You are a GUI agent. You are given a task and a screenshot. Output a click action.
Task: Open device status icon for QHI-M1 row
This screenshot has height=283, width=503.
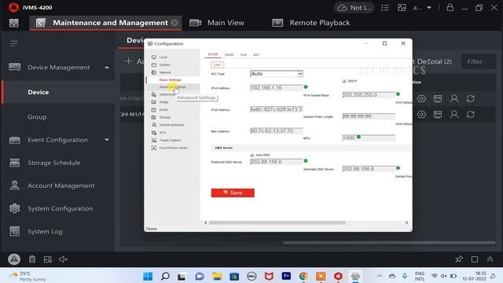coord(438,114)
